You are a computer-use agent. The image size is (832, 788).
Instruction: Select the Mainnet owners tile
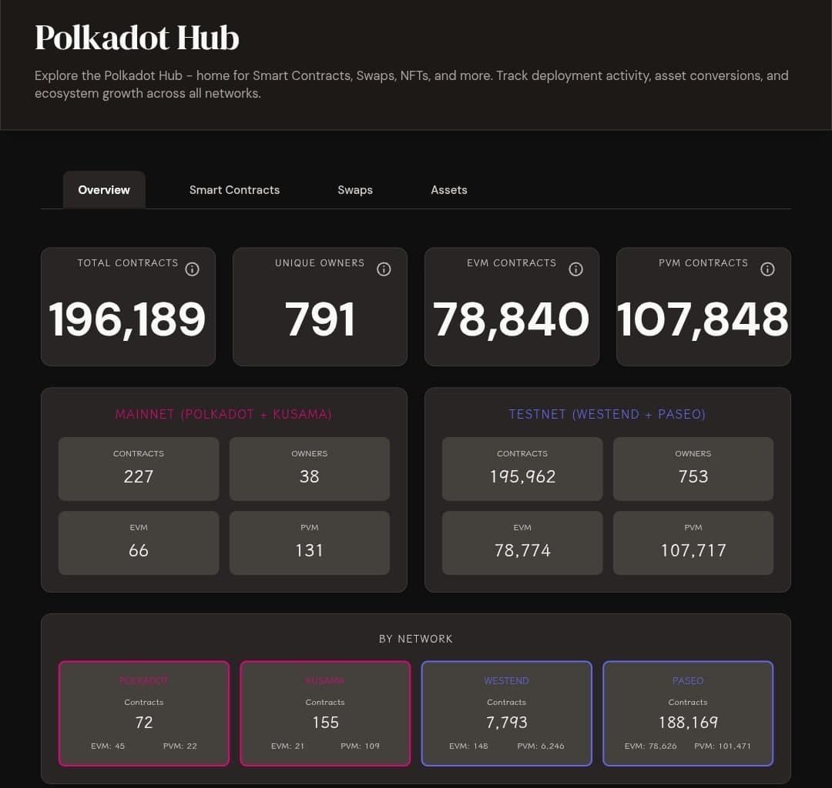click(x=310, y=469)
